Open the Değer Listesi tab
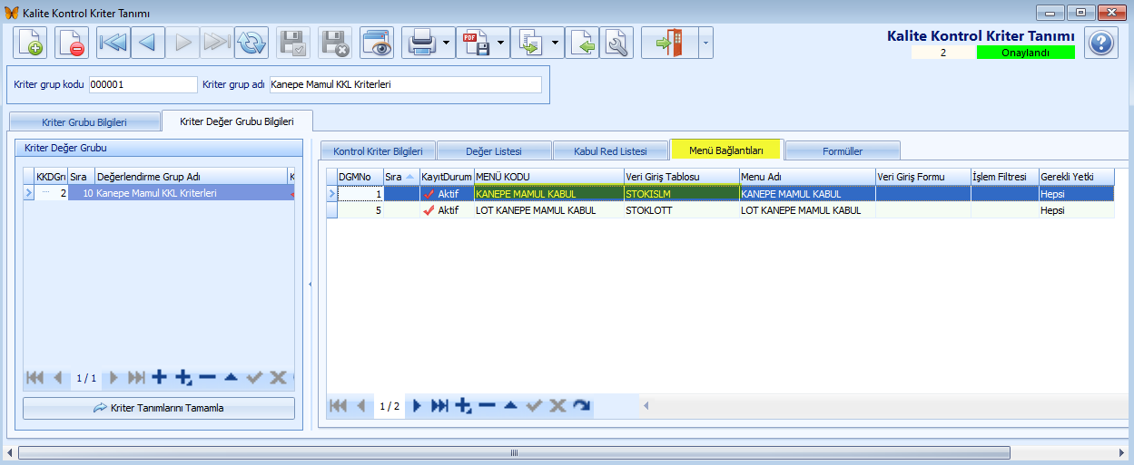 (x=494, y=150)
